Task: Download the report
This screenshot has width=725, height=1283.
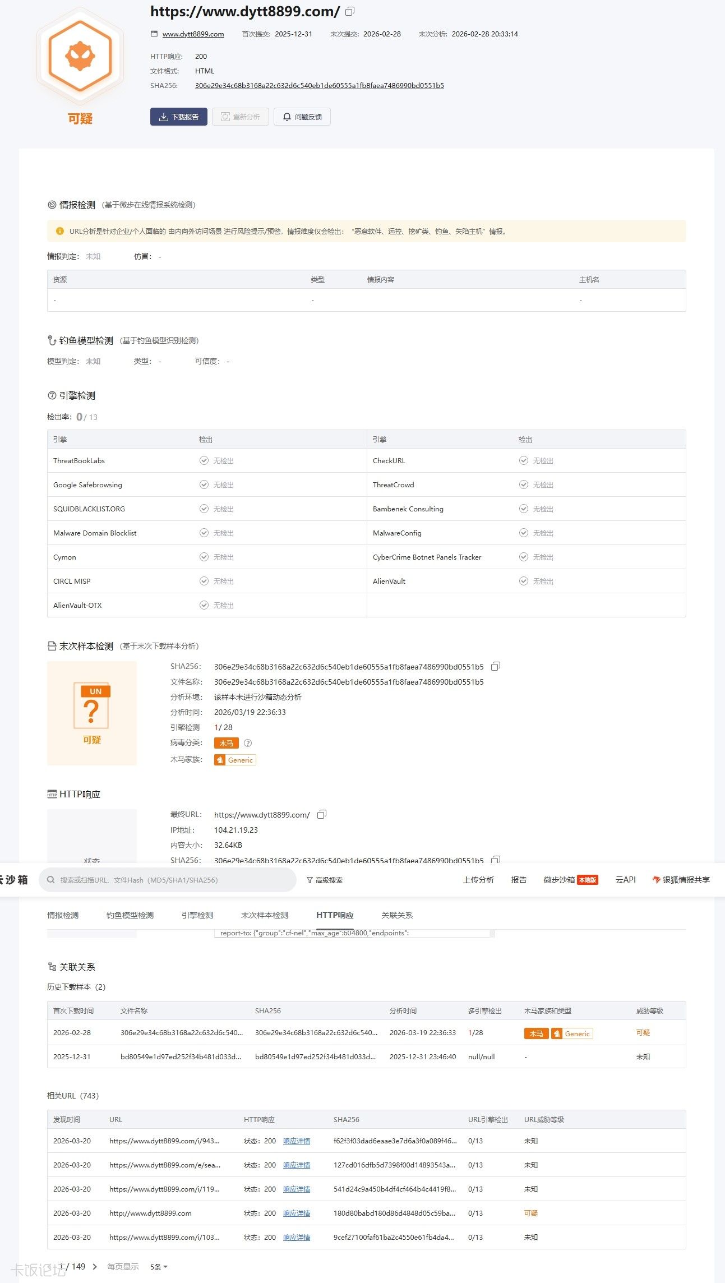Action: click(x=179, y=117)
